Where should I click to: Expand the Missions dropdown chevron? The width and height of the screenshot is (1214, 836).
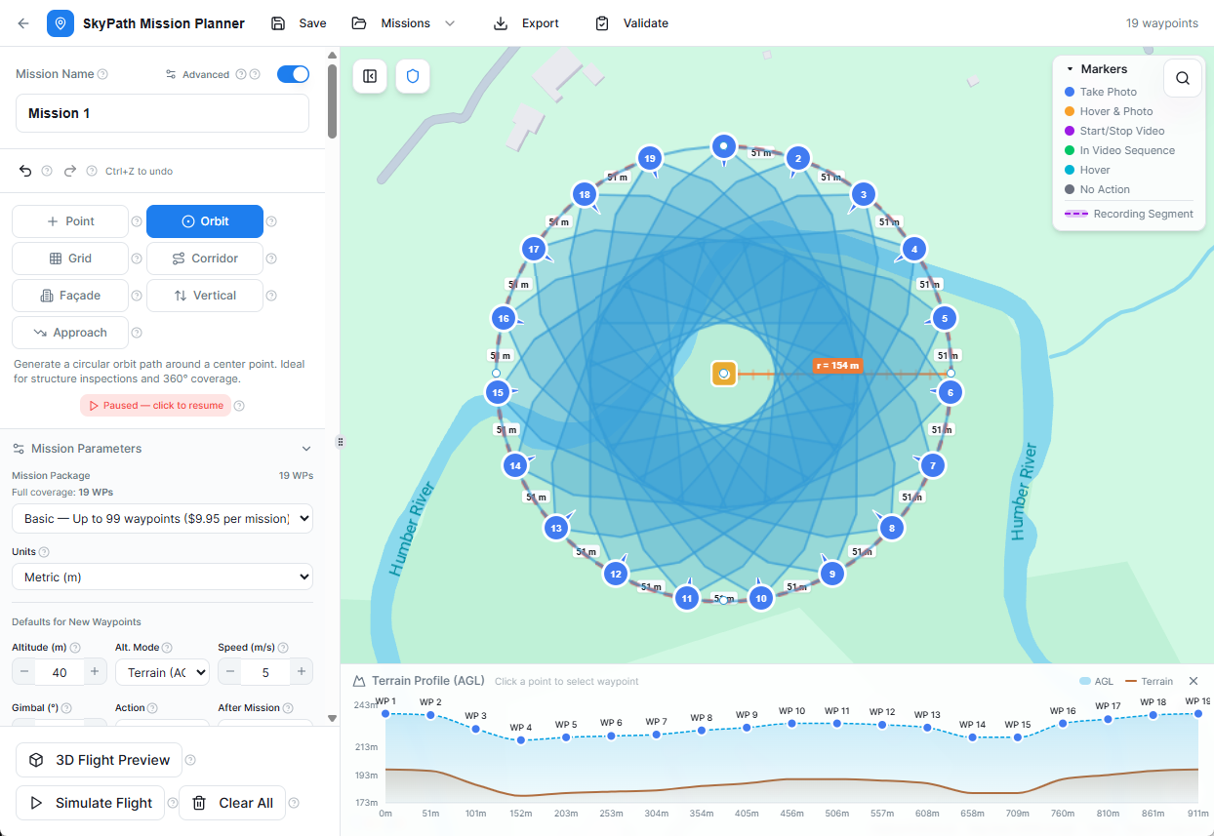pos(450,23)
